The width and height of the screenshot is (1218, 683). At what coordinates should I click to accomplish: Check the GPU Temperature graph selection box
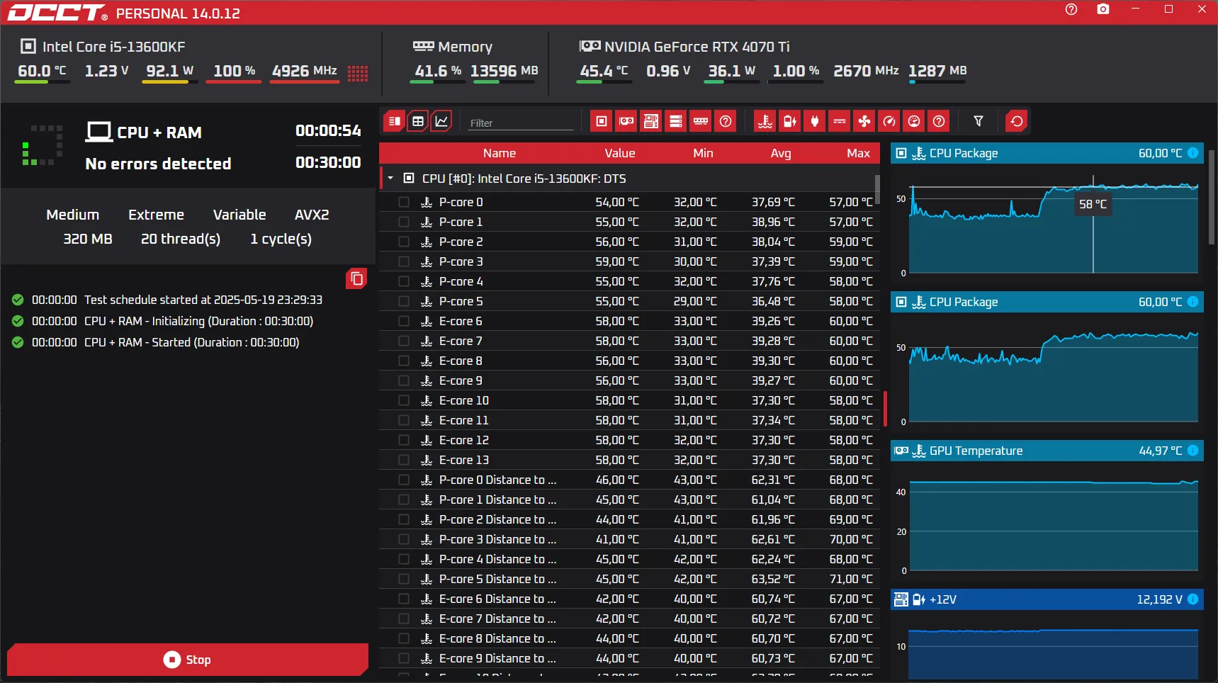click(901, 451)
